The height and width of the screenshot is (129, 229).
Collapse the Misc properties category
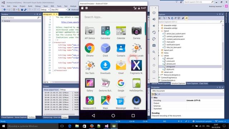tap(152, 97)
